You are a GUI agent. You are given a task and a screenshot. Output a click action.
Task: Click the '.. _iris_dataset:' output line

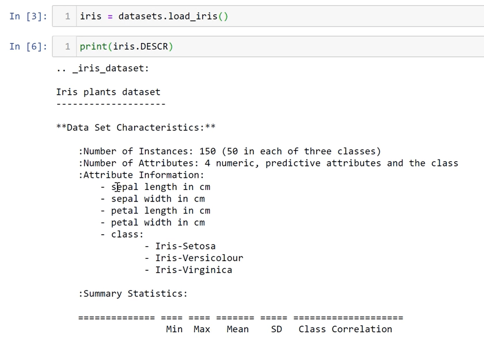103,68
